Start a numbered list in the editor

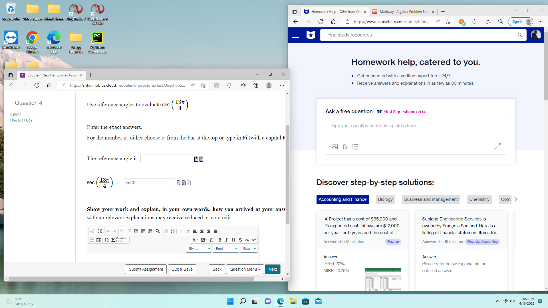point(166,231)
